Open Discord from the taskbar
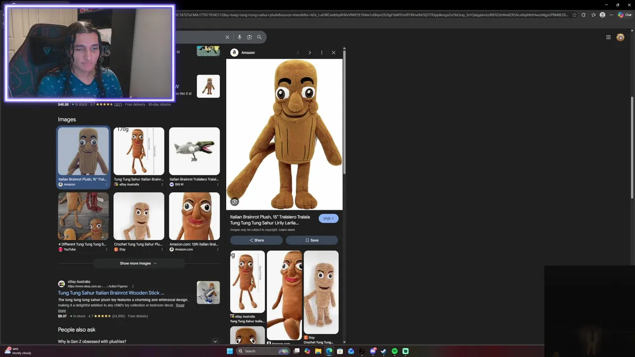Viewport: 635px width, 357px height. click(x=373, y=351)
